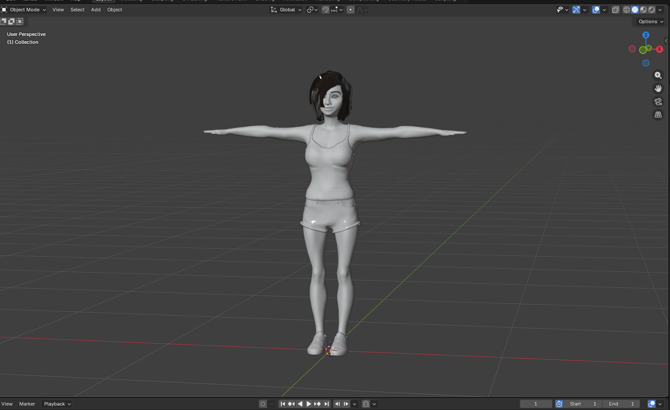Jump to the next keyframe
Screen dimensions: 670x410
(x=317, y=404)
